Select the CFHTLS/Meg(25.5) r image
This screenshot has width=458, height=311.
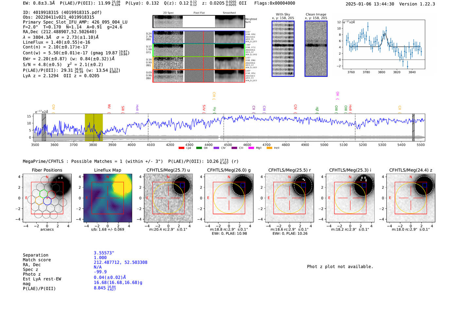290,198
